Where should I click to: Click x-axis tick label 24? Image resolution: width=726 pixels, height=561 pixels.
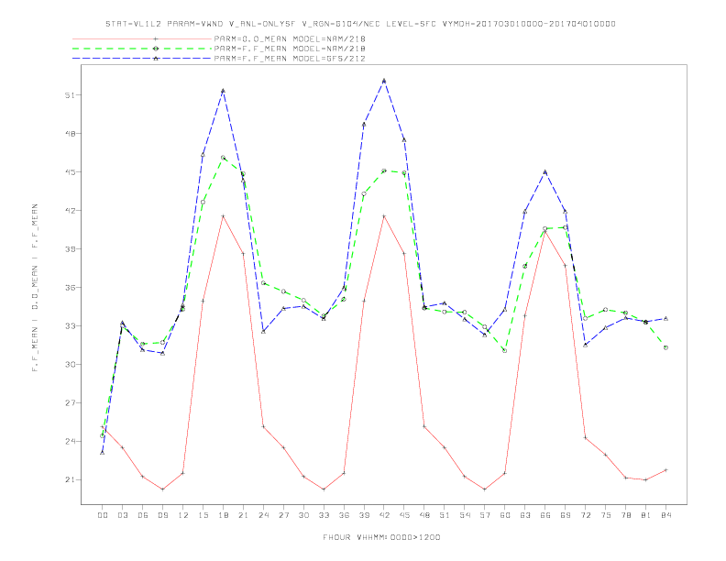point(263,515)
